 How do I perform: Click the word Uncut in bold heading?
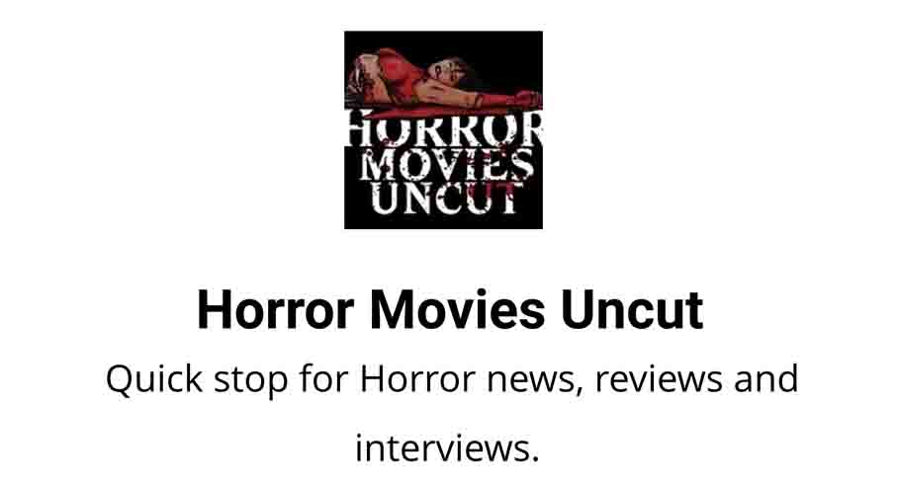pyautogui.click(x=632, y=309)
